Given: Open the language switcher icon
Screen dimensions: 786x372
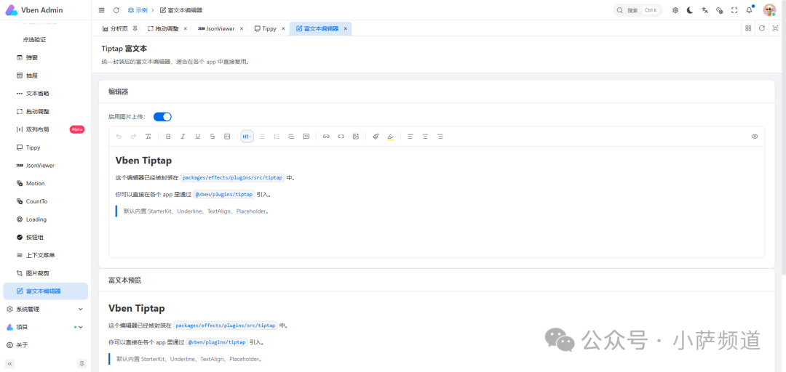Looking at the screenshot, I should click(704, 10).
